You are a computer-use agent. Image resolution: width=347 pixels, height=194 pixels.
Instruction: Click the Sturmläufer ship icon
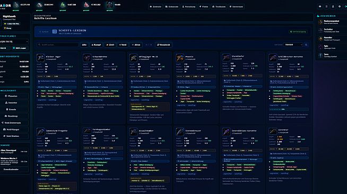click(226, 58)
